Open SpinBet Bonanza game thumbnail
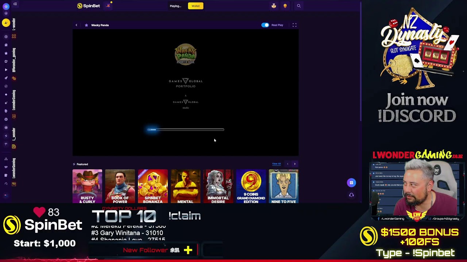 (x=153, y=186)
